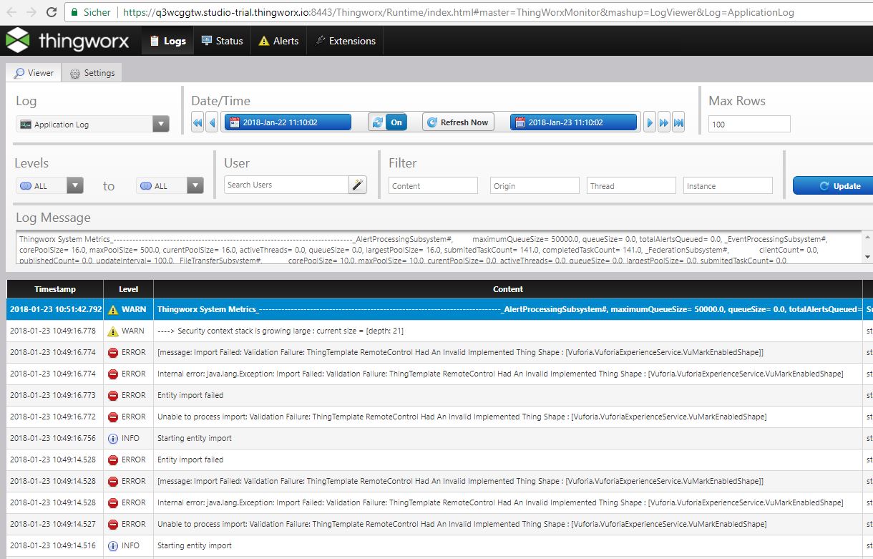Click the Origin filter field
Image resolution: width=873 pixels, height=559 pixels.
pyautogui.click(x=535, y=185)
